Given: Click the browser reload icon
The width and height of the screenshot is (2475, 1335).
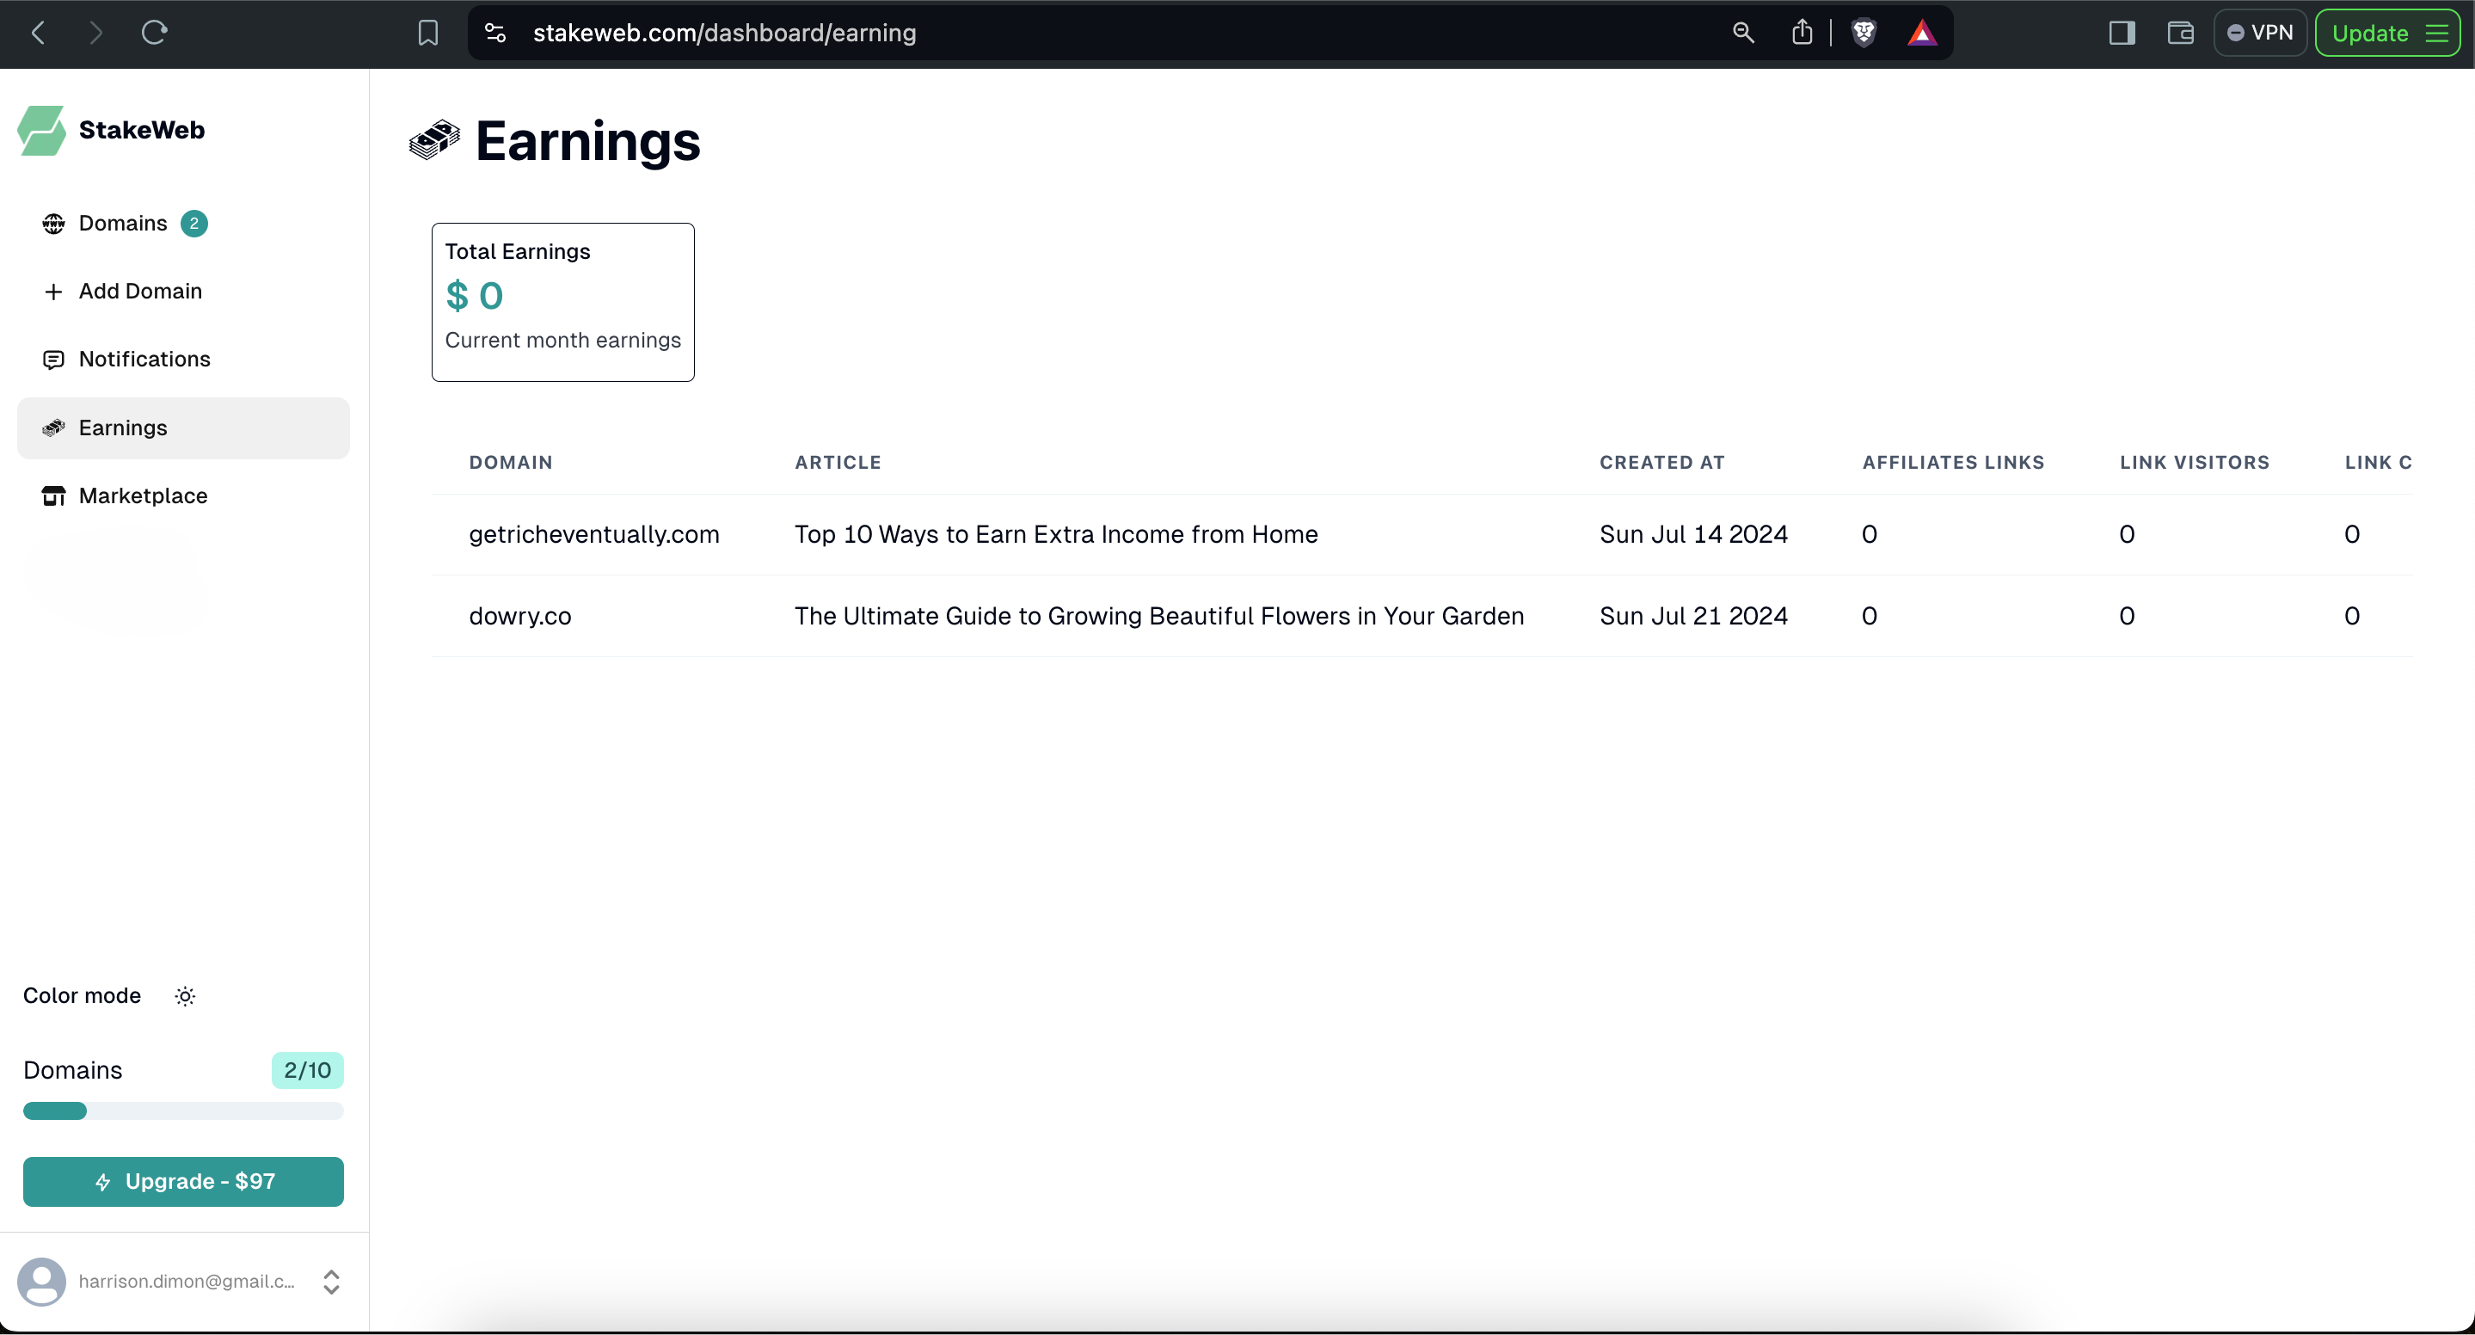Looking at the screenshot, I should tap(154, 34).
